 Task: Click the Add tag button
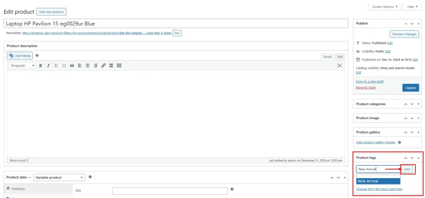407,169
